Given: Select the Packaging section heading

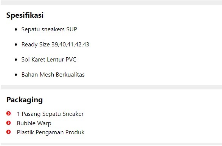Looking at the screenshot, I should [25, 100].
